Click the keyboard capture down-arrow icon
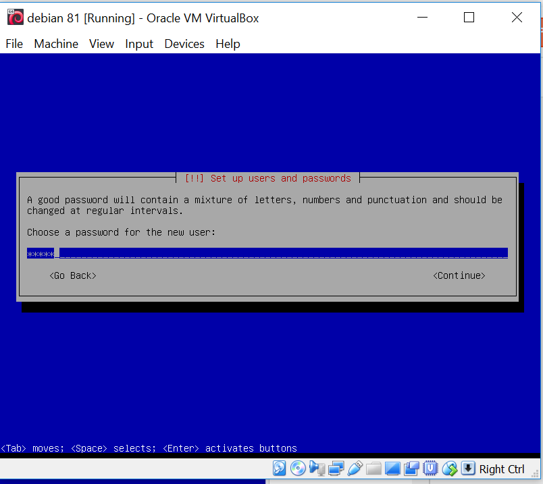 coord(468,468)
